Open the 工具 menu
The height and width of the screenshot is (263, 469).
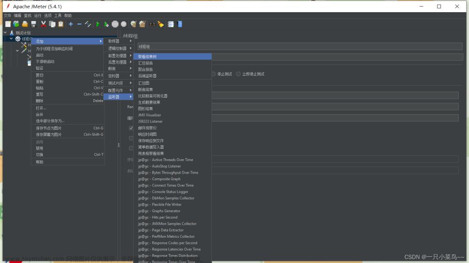tap(58, 15)
